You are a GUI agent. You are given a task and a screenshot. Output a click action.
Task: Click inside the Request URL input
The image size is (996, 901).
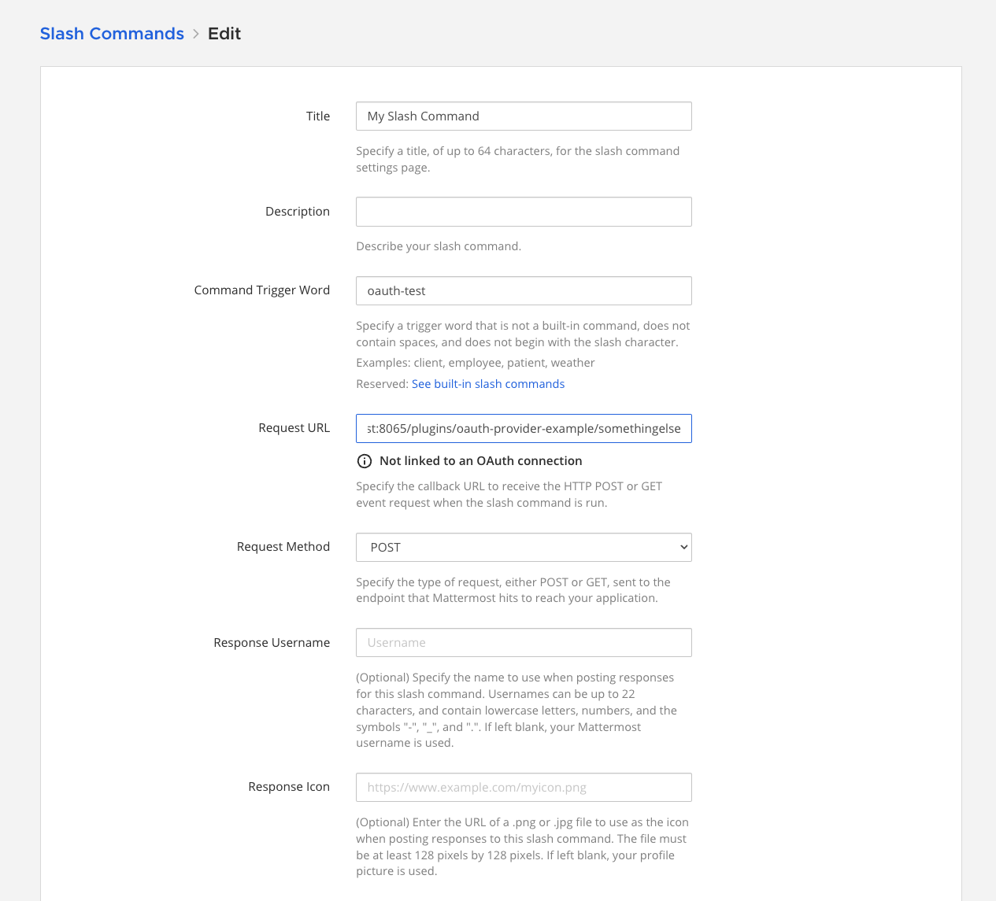(524, 429)
